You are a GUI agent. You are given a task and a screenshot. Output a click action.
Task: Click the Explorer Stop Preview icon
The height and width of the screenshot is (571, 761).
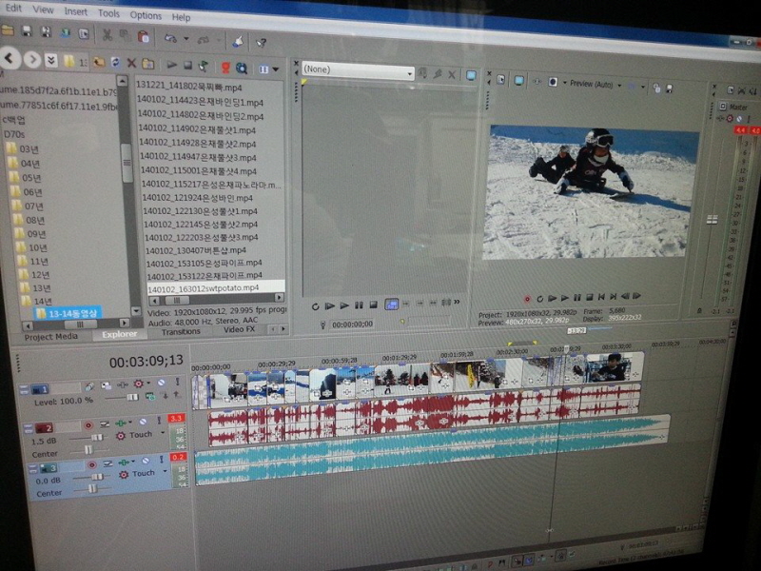coord(187,65)
